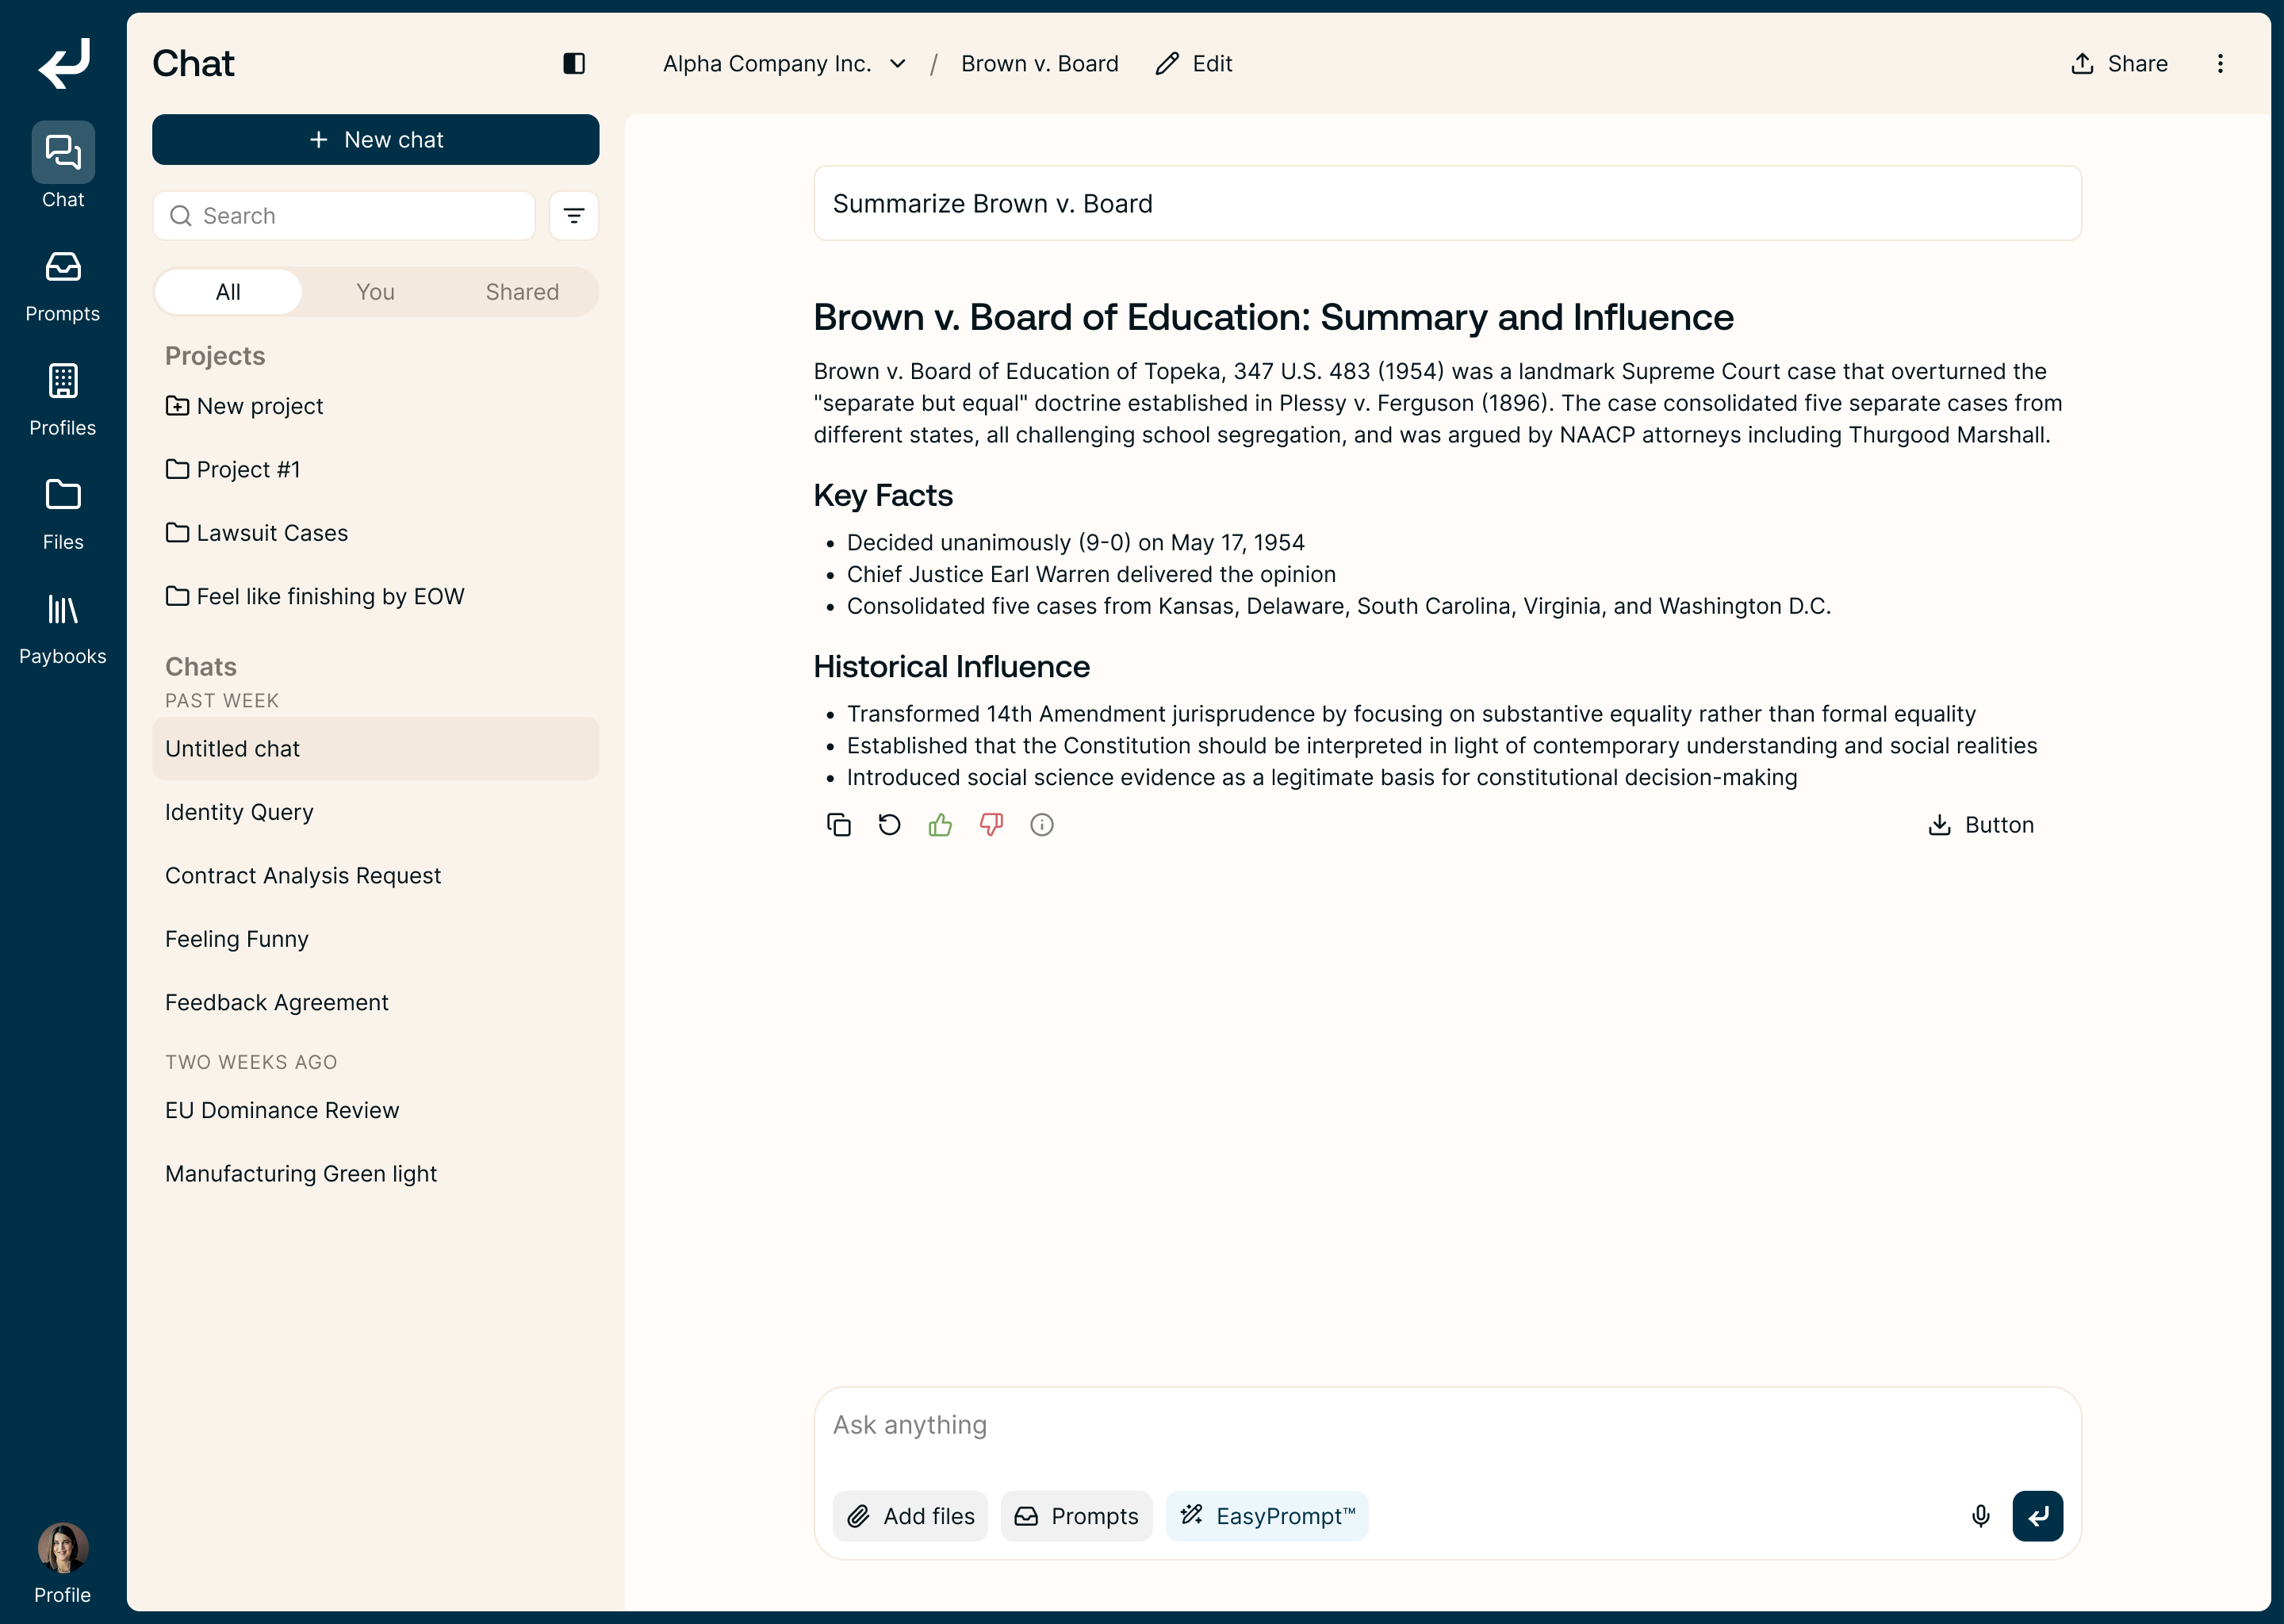Viewport: 2284px width, 1624px height.
Task: Expand the Alpha Company Inc. dropdown
Action: pyautogui.click(x=785, y=63)
